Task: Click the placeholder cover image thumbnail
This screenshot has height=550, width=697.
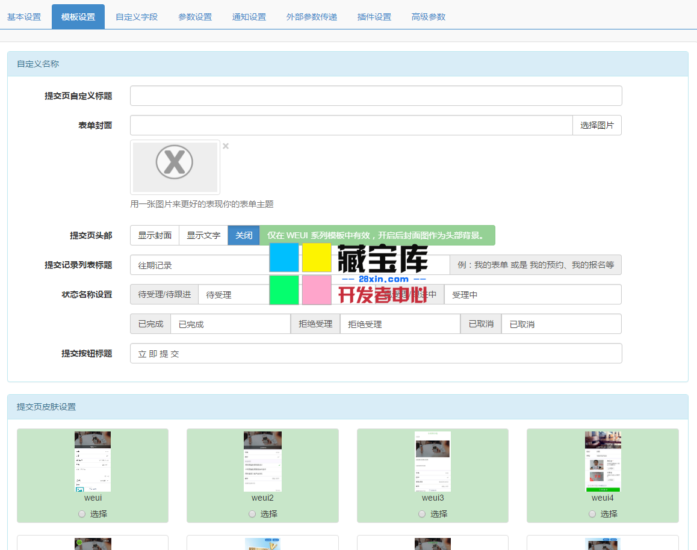Action: pyautogui.click(x=175, y=167)
